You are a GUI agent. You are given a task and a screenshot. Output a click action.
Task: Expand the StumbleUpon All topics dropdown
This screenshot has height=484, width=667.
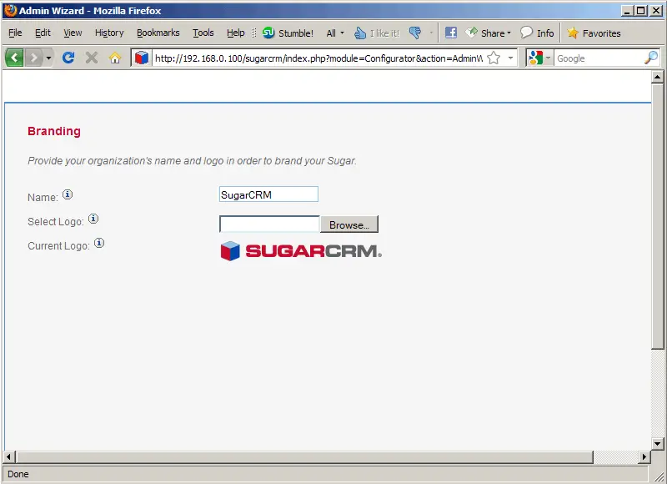[x=335, y=33]
